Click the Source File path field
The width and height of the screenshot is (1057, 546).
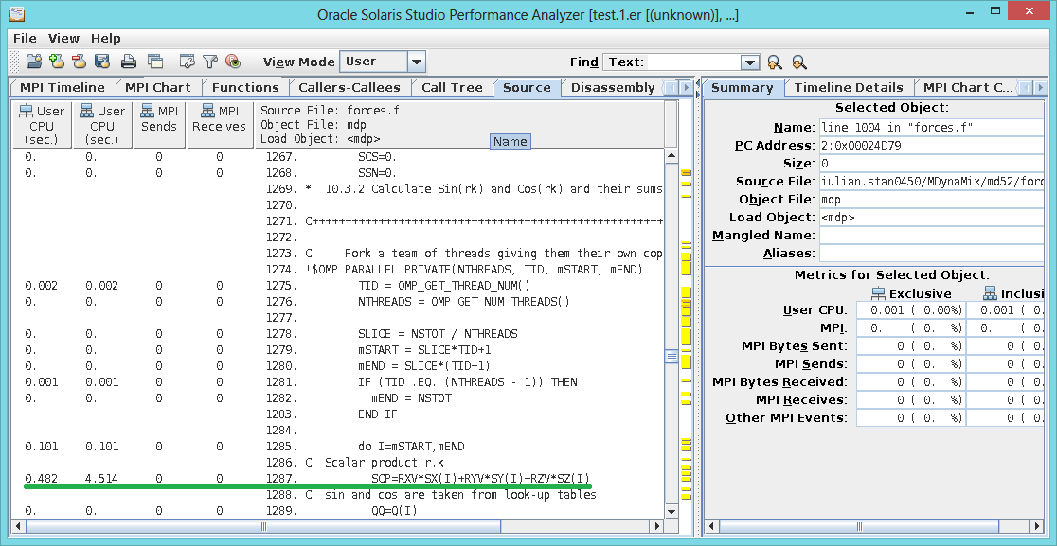931,182
